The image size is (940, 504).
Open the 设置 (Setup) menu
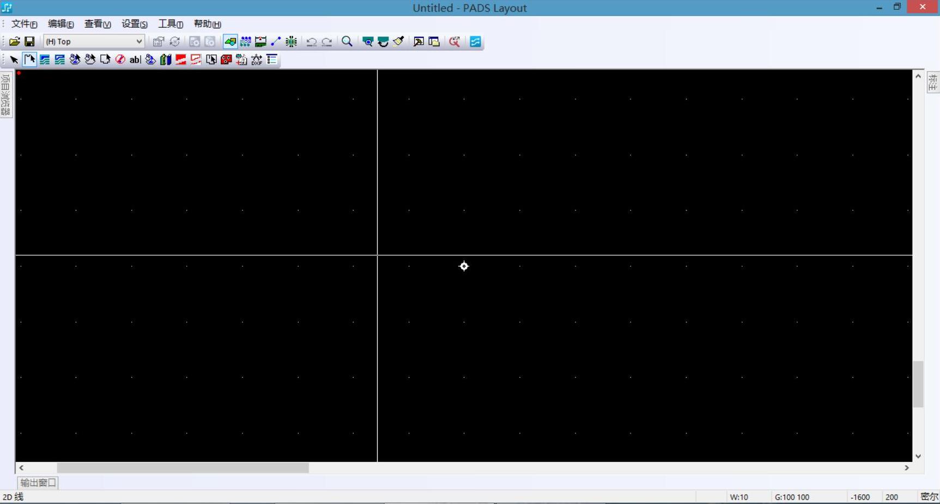coord(135,24)
